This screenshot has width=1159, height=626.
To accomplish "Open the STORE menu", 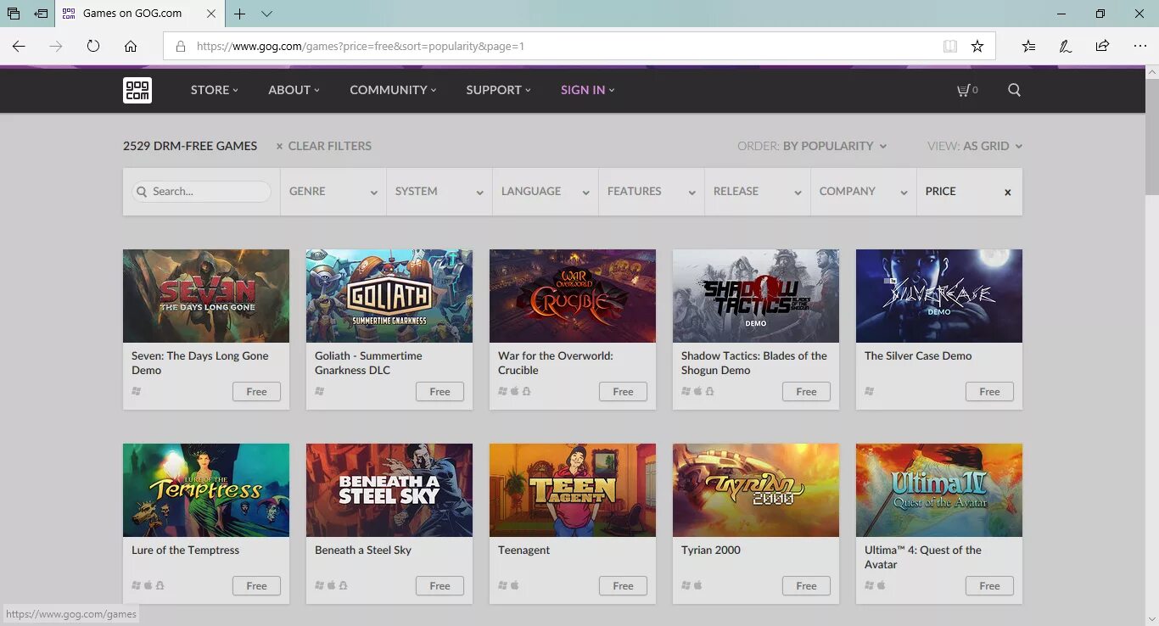I will 214,90.
